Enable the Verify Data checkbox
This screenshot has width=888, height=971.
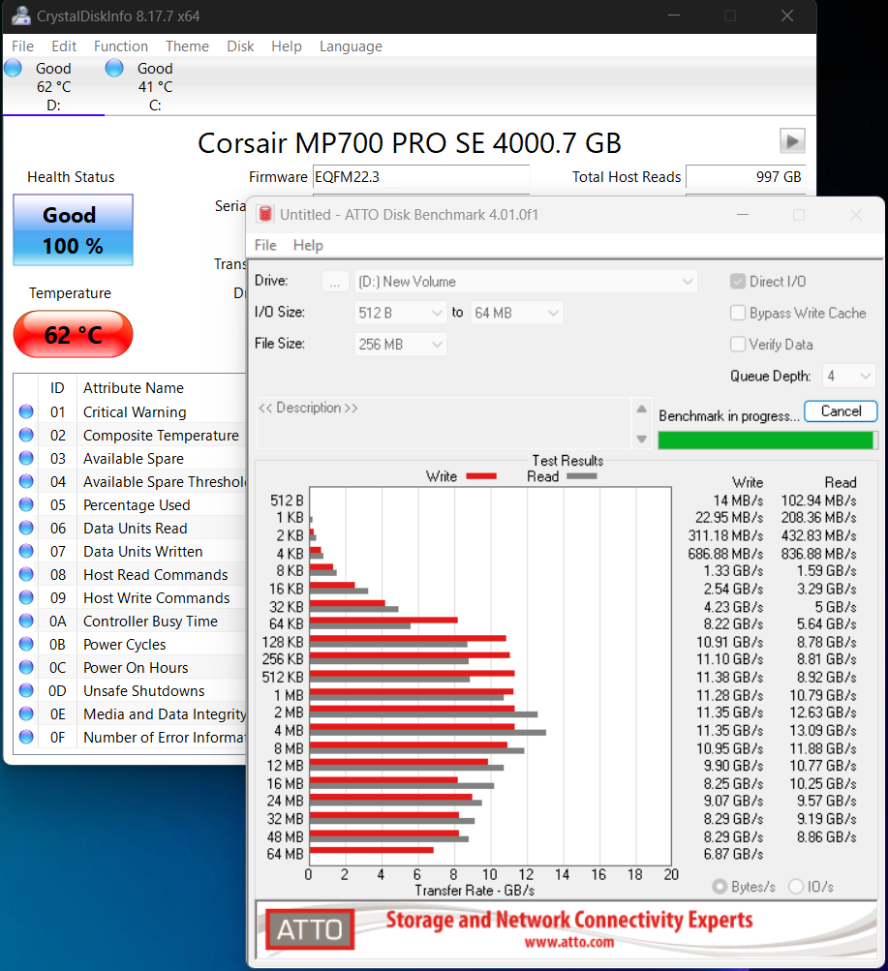[x=738, y=345]
